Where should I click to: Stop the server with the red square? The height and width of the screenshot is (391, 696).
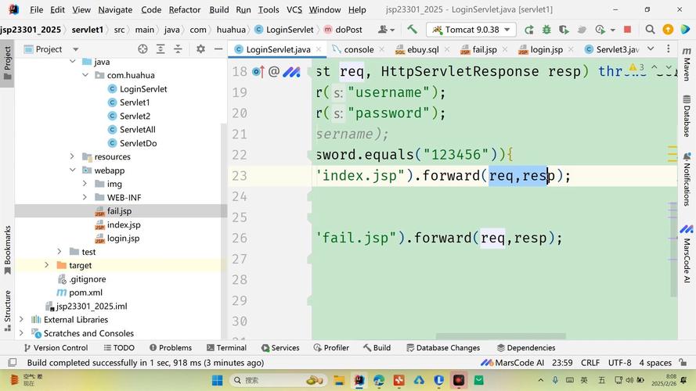(627, 30)
